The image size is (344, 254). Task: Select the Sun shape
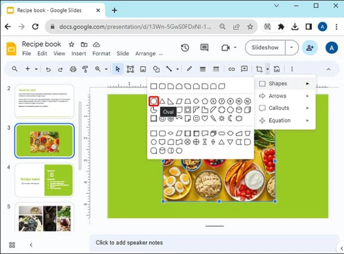click(x=221, y=119)
